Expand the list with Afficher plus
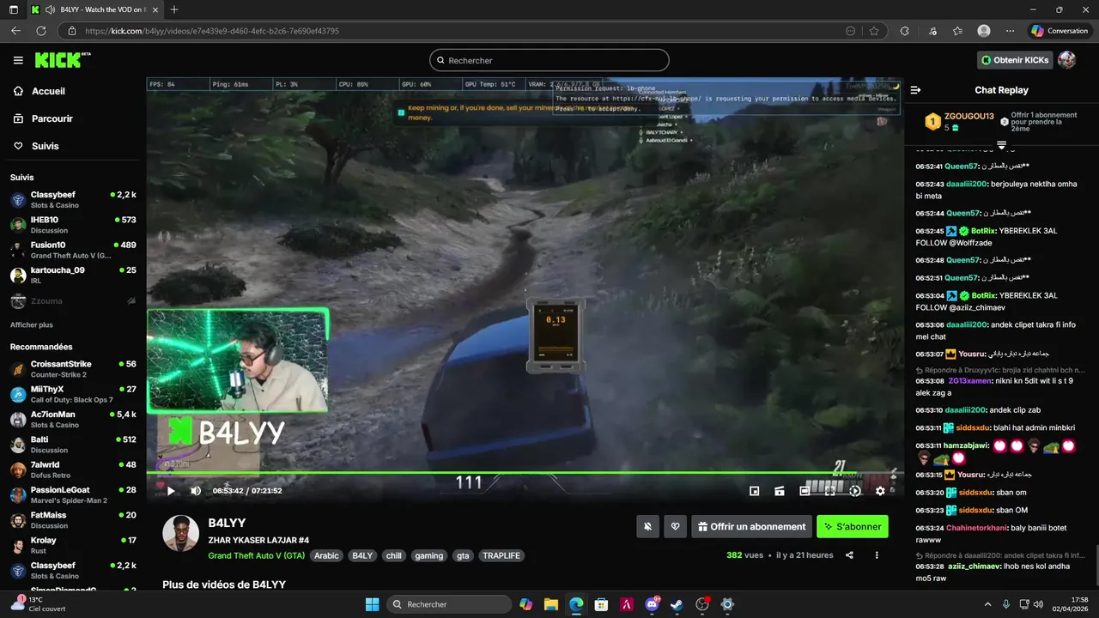The width and height of the screenshot is (1099, 618). tap(32, 325)
